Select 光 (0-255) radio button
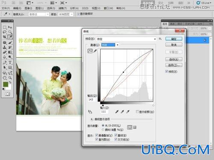 pos(103,125)
